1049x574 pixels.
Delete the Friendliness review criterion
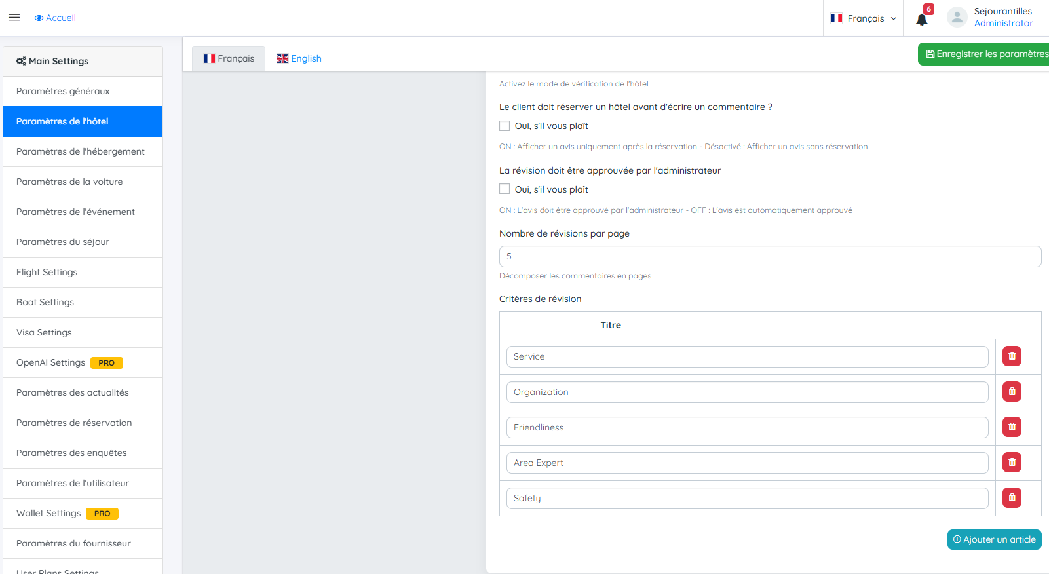(x=1012, y=427)
